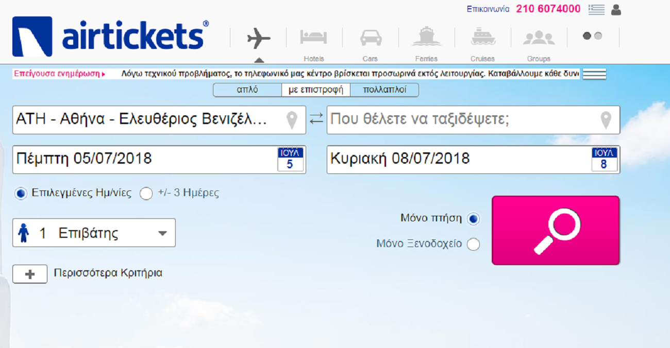Swap origin and destination arrows
The width and height of the screenshot is (670, 348).
[316, 119]
